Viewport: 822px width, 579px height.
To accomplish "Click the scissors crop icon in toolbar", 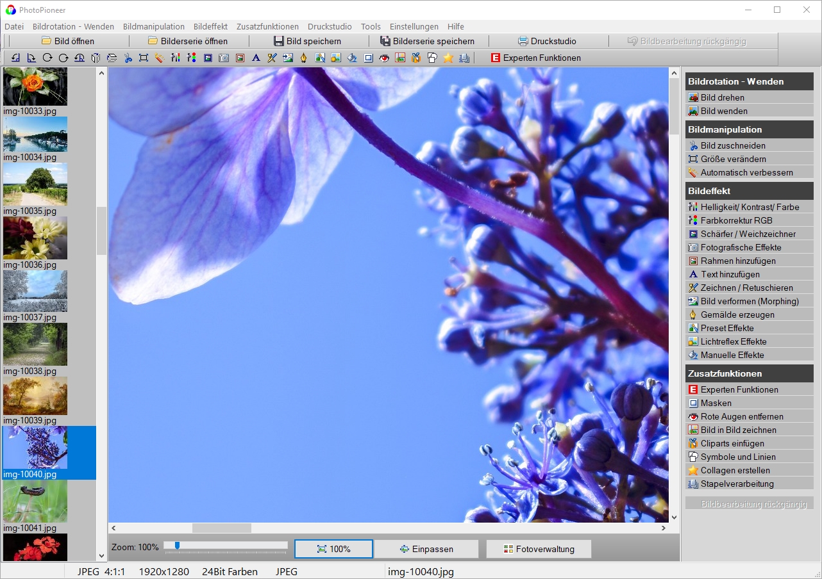I will click(128, 58).
